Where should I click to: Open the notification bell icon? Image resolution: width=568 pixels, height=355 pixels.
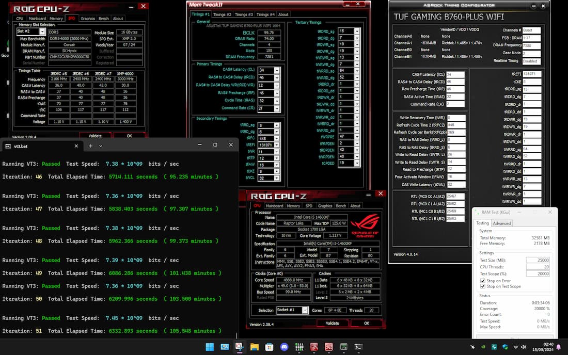coord(559,347)
